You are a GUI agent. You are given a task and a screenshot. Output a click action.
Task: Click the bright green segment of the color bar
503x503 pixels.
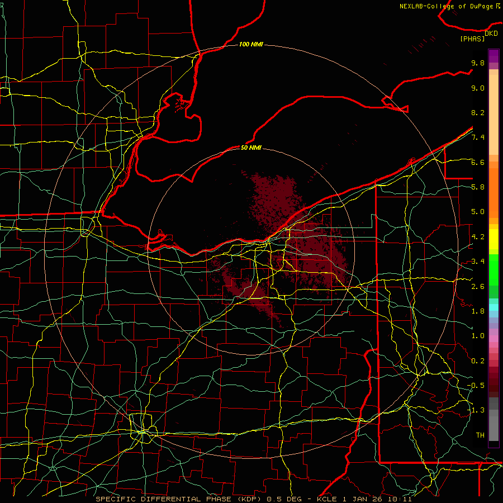pyautogui.click(x=493, y=270)
